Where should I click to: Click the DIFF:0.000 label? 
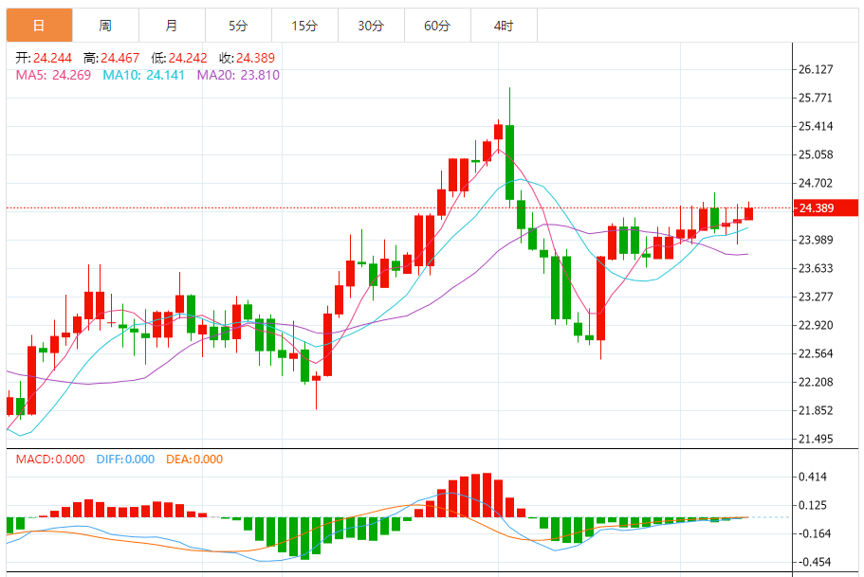(x=125, y=460)
